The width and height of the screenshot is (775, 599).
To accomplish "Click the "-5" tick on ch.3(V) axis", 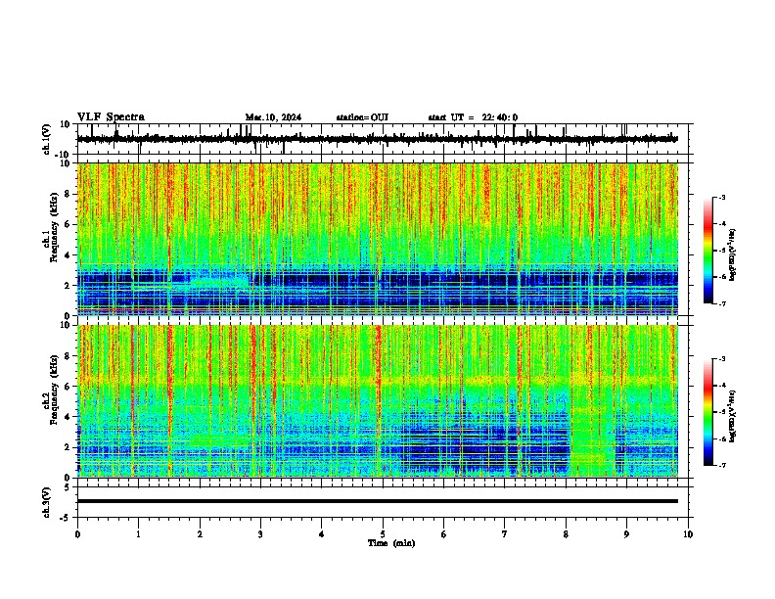I will [x=66, y=518].
